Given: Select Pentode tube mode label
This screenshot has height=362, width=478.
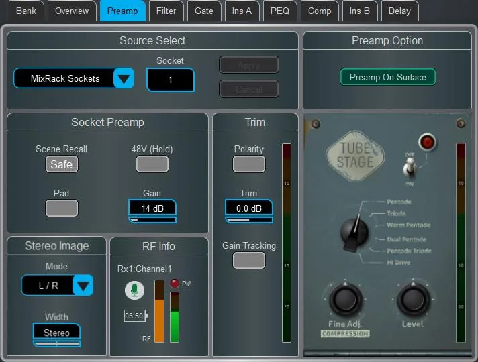Looking at the screenshot, I should coord(399,202).
